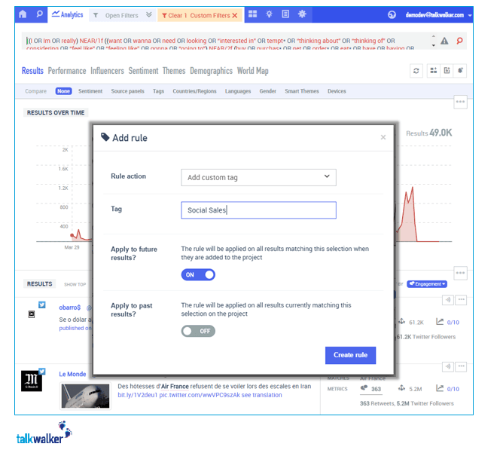Compare by Sentiment in compare bar
The height and width of the screenshot is (453, 500).
[90, 91]
